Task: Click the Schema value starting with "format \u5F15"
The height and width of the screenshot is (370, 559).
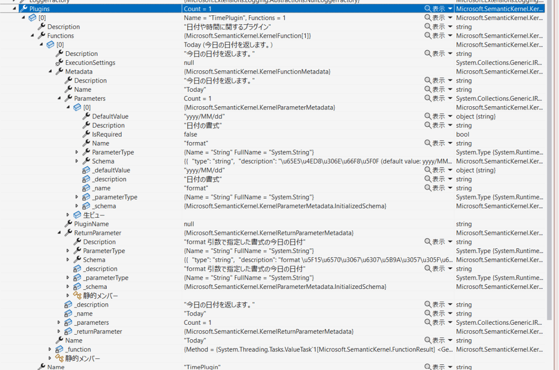Action: click(x=318, y=260)
